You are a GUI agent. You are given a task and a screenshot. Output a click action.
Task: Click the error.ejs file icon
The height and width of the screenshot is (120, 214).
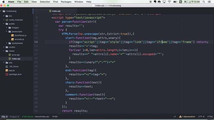(x=10, y=55)
